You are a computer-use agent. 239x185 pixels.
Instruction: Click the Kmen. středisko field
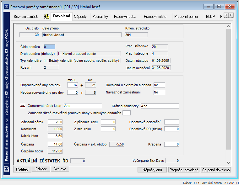point(136,35)
